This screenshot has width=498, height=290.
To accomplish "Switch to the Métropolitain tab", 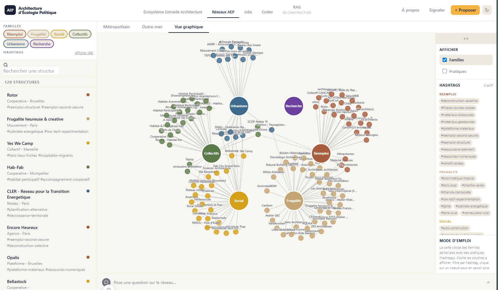I will tap(116, 27).
